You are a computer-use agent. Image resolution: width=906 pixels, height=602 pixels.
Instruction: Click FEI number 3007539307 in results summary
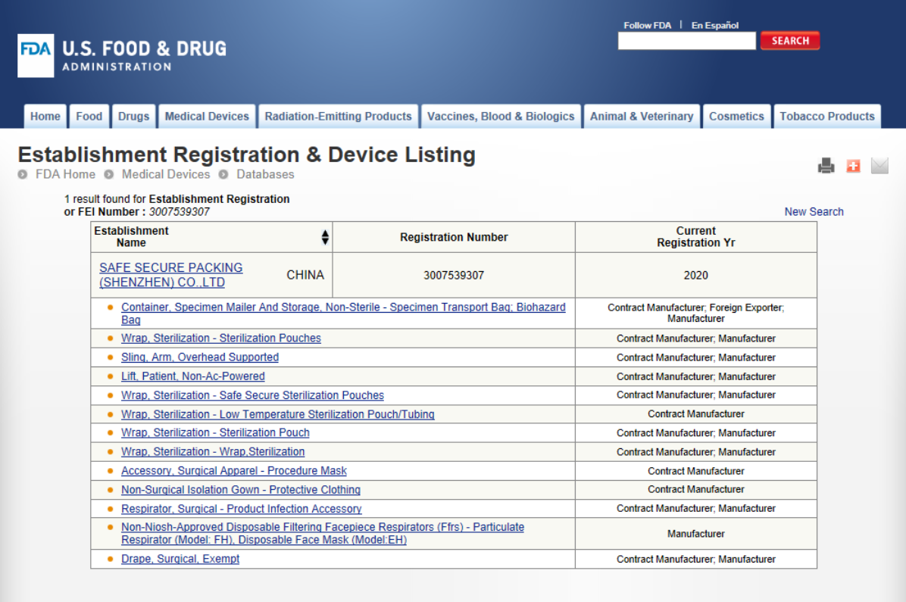[179, 211]
